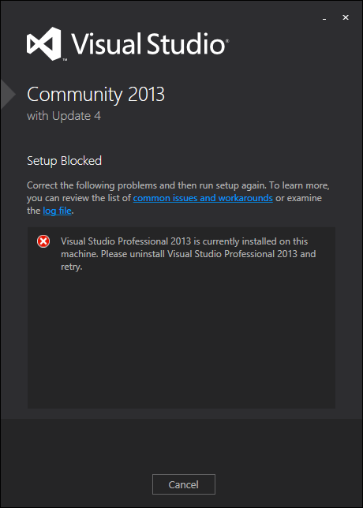Click the Visual Studio title text
363x508 pixels.
click(x=148, y=43)
